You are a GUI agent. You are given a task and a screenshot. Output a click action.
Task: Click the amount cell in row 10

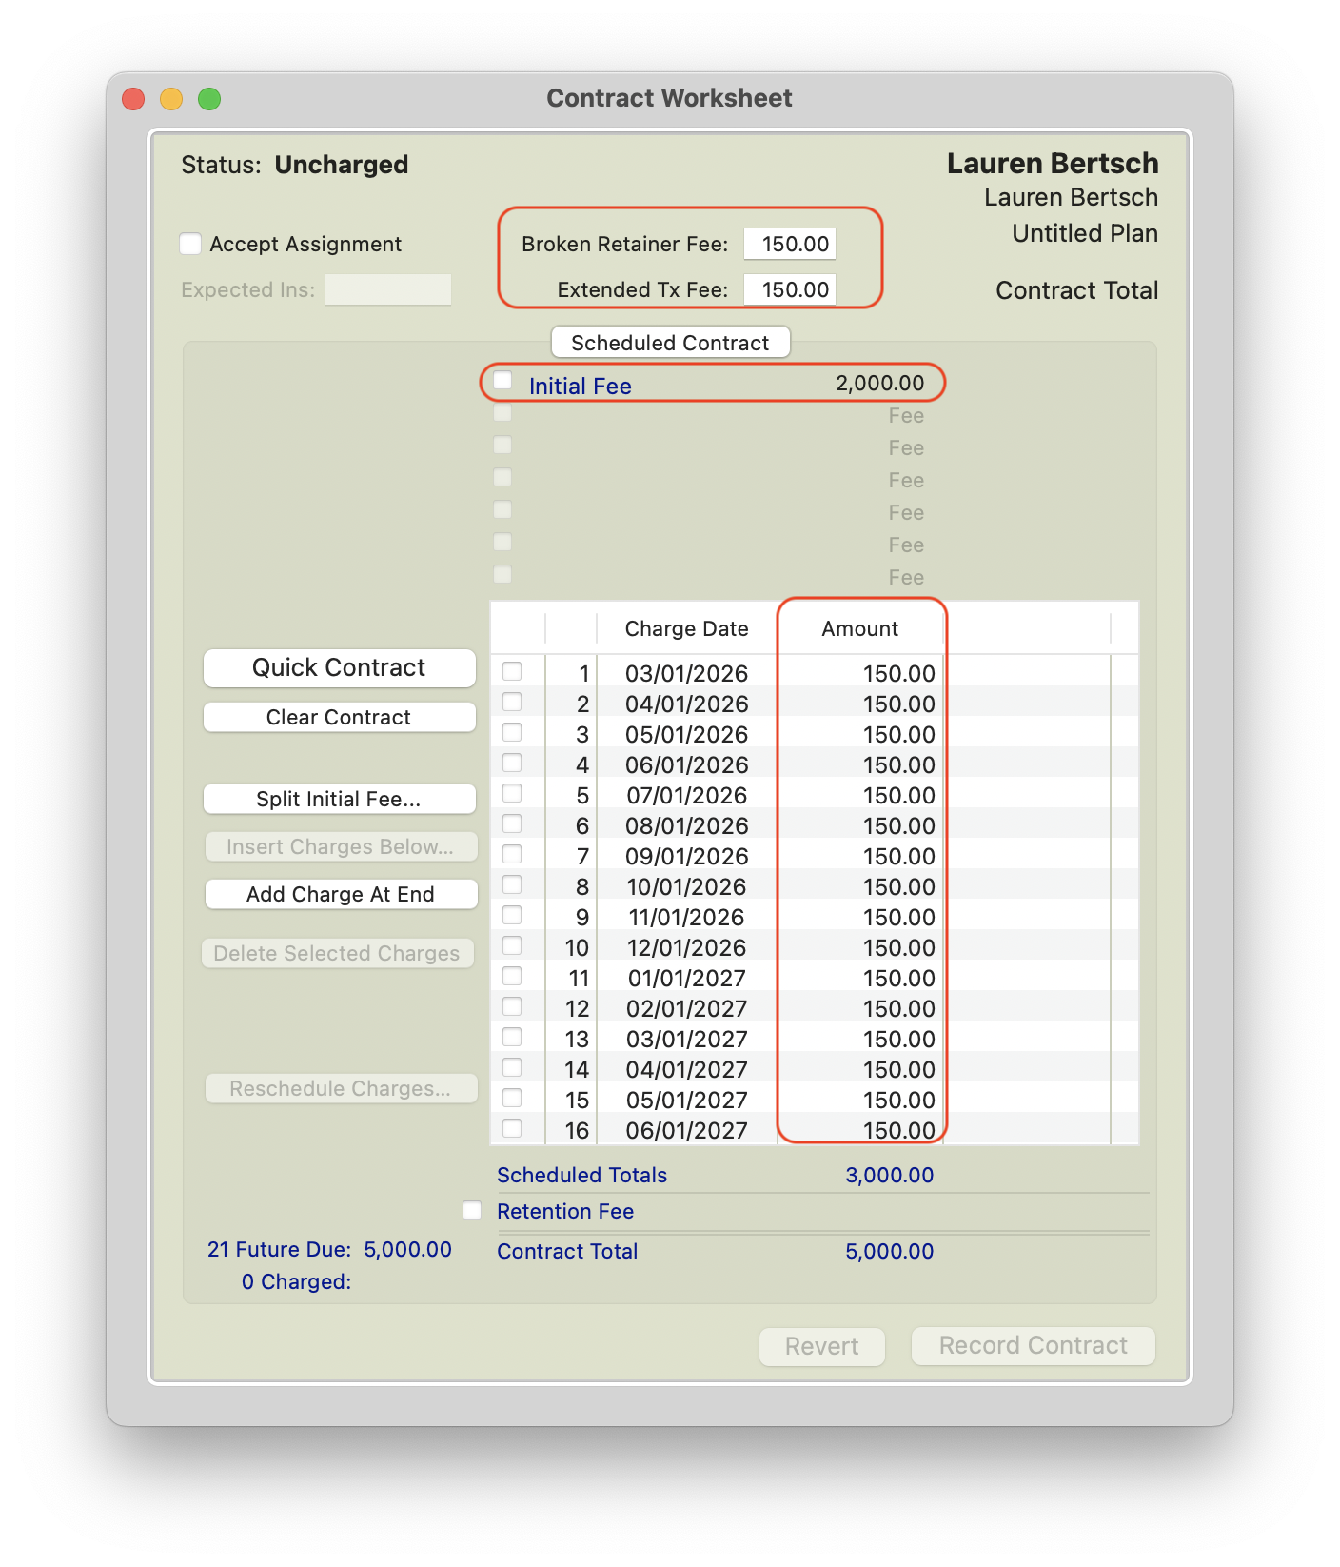click(899, 947)
